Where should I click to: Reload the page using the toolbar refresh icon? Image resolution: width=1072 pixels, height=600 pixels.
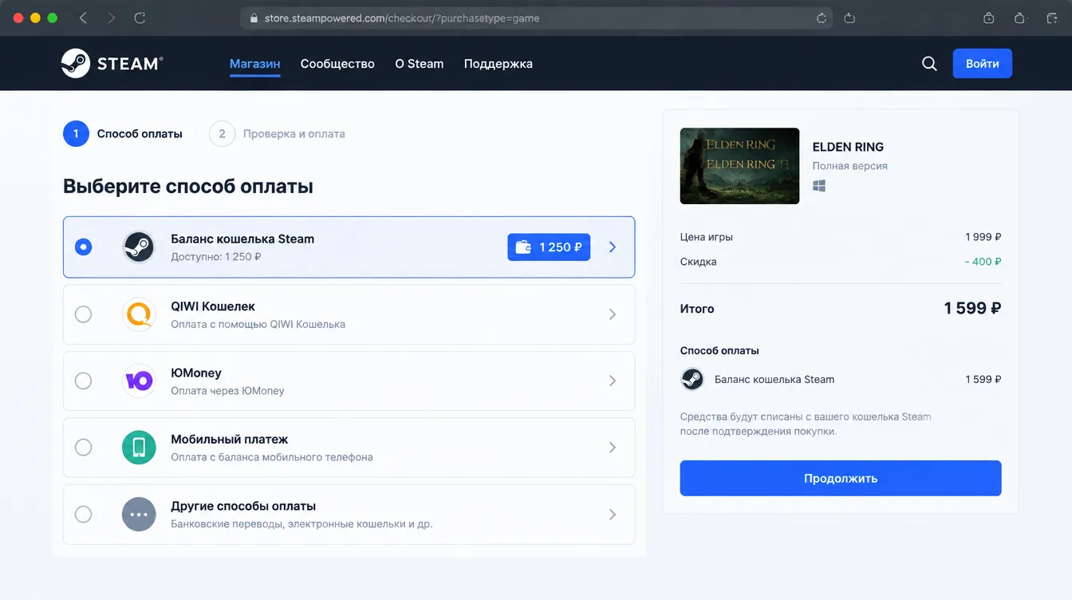point(140,18)
